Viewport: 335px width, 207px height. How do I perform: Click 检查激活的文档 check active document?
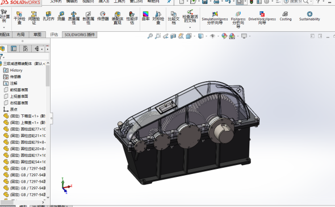(x=190, y=16)
